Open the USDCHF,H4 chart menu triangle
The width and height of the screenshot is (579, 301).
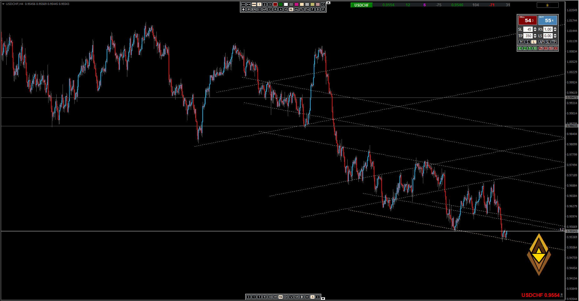click(x=3, y=4)
